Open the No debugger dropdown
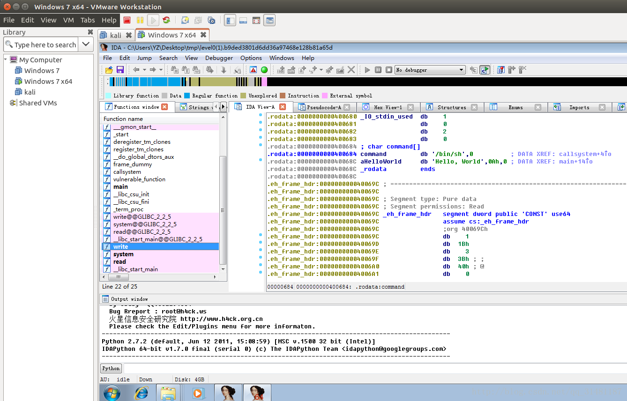627x401 pixels. tap(430, 70)
